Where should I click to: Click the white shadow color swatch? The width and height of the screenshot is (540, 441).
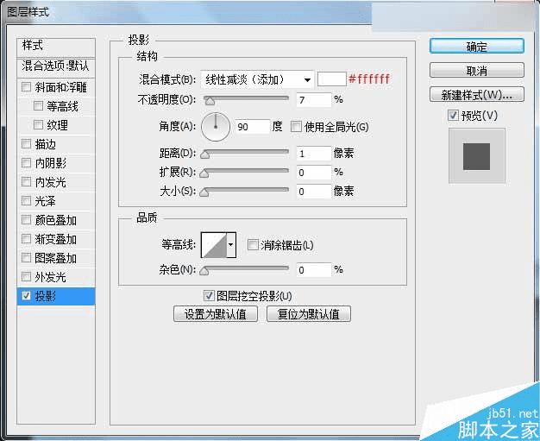coord(331,79)
